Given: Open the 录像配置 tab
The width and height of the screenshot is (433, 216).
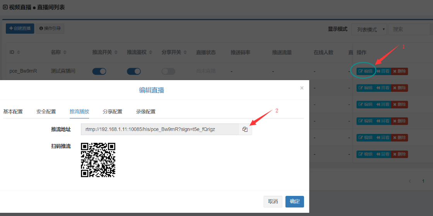Looking at the screenshot, I should click(146, 112).
